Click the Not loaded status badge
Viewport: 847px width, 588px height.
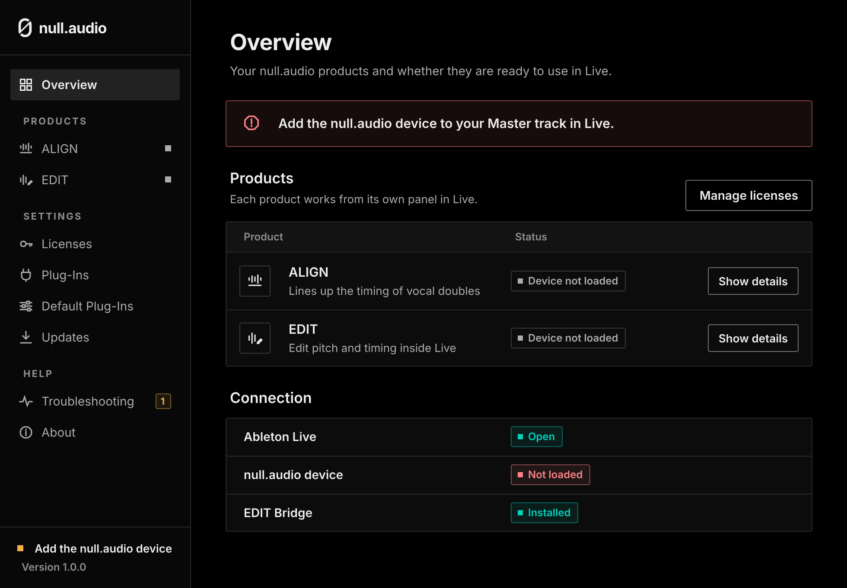[550, 475]
